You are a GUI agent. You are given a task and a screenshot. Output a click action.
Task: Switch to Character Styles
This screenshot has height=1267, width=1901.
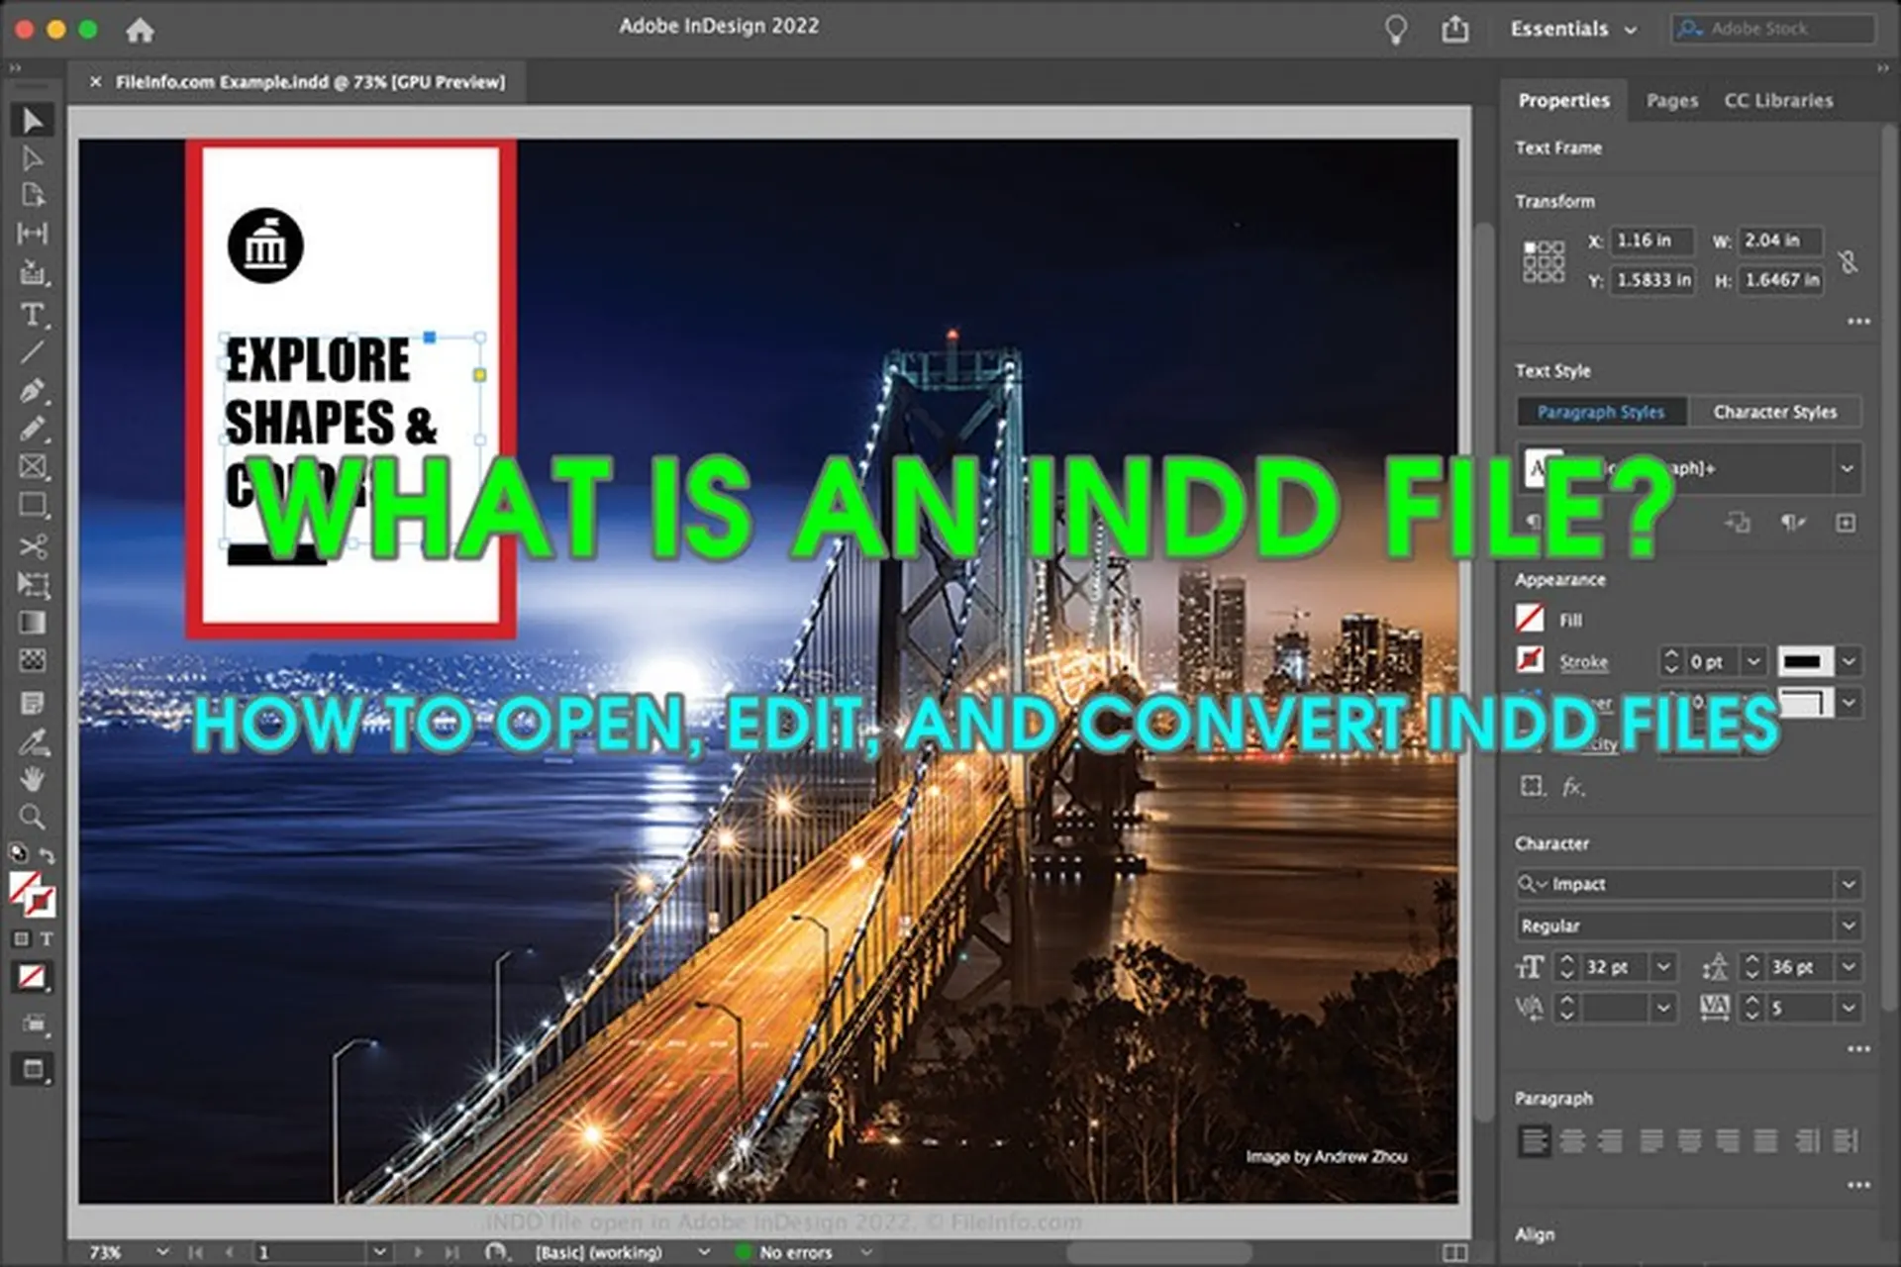[1776, 412]
